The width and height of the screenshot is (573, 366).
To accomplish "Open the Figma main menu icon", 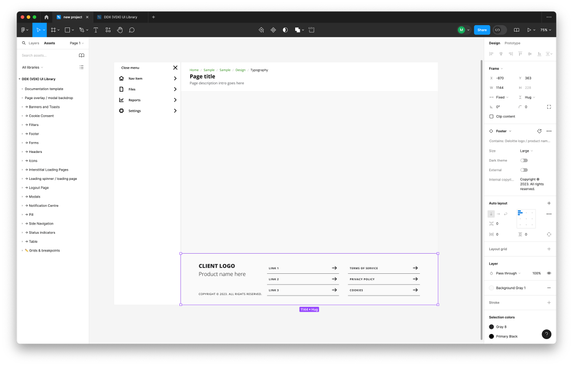I will pos(23,30).
